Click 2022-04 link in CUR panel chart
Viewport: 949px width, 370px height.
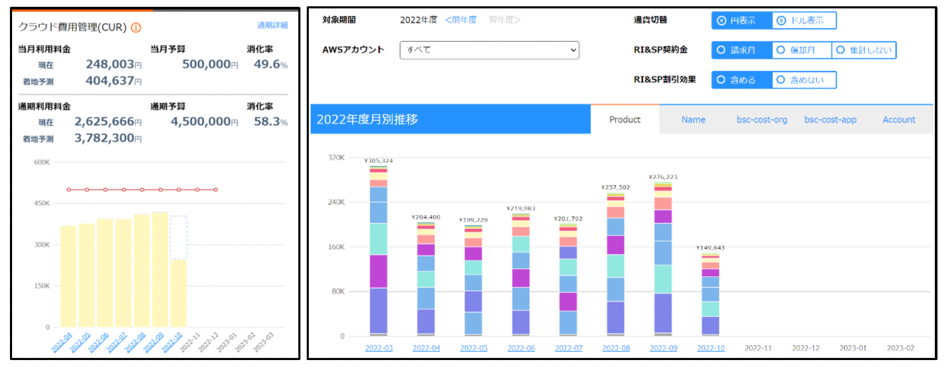click(61, 343)
